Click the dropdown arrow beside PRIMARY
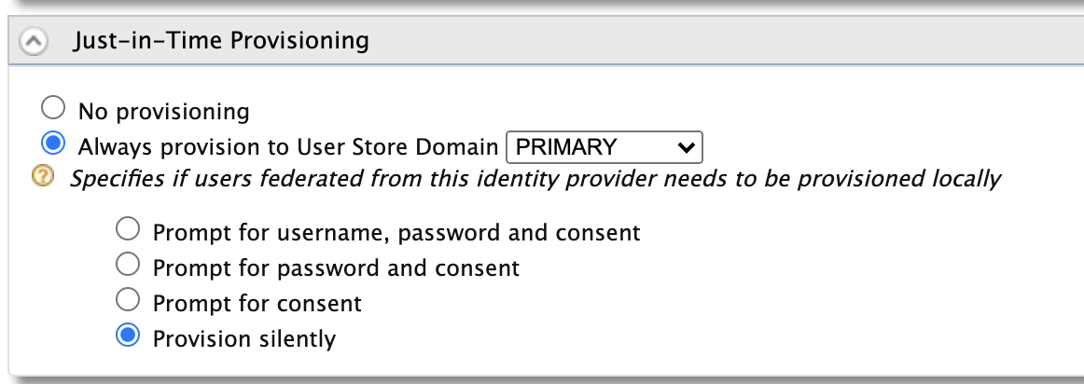 (686, 146)
